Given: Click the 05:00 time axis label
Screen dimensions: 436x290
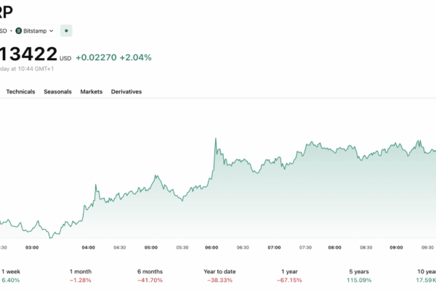Looking at the screenshot, I should click(x=151, y=247).
